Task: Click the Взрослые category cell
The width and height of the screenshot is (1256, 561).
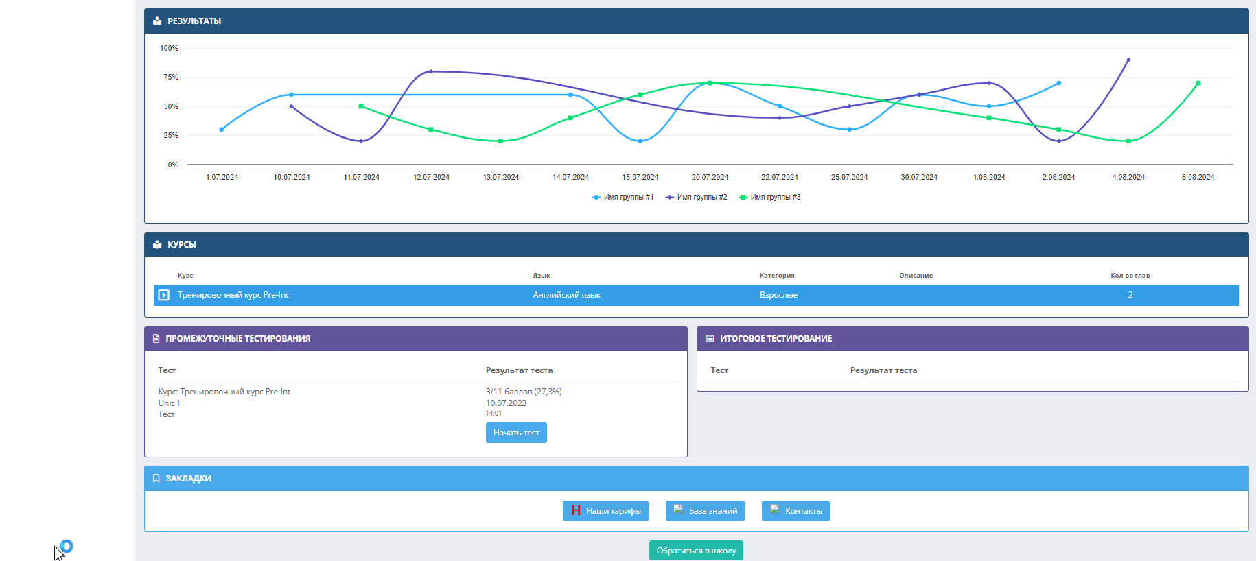Action: click(778, 295)
